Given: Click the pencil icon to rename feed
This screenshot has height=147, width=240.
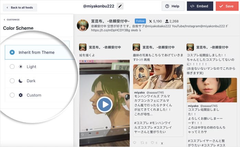Looking at the screenshot, I should (120, 6).
